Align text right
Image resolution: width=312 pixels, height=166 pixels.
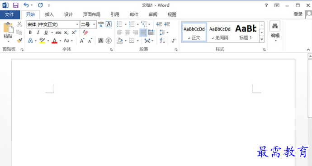136,32
